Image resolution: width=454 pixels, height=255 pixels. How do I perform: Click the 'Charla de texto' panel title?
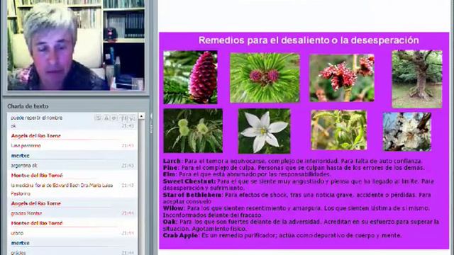click(28, 106)
